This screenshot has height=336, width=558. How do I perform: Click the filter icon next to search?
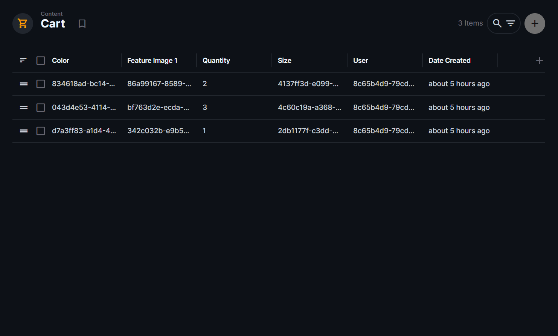click(x=511, y=23)
